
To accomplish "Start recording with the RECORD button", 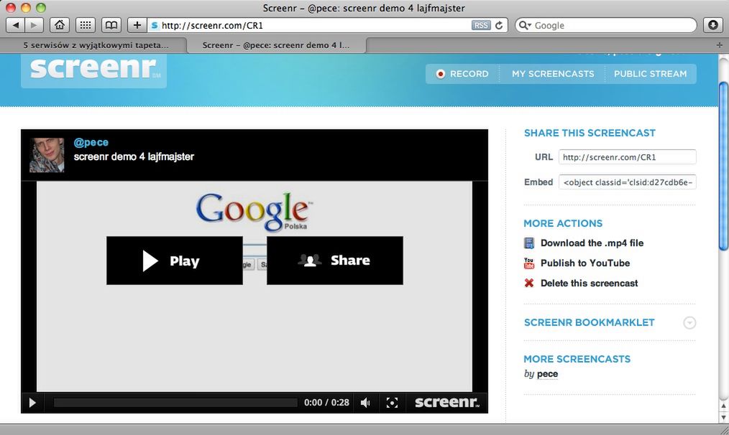I will [x=462, y=74].
